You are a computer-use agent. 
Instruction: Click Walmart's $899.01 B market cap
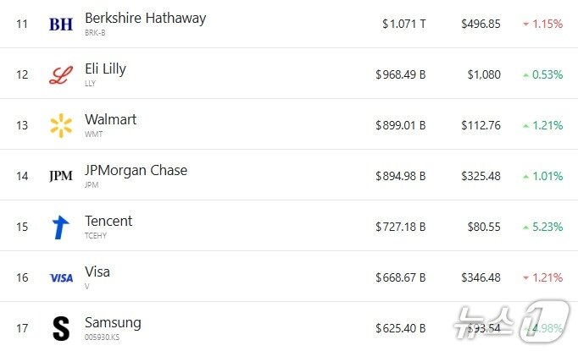400,125
